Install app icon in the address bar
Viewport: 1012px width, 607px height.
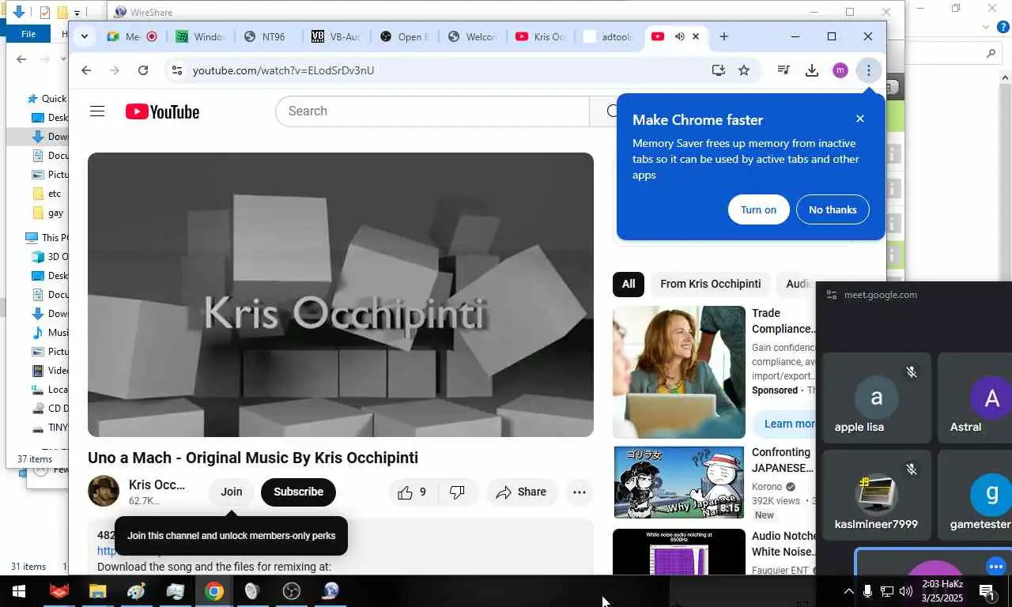(x=718, y=70)
